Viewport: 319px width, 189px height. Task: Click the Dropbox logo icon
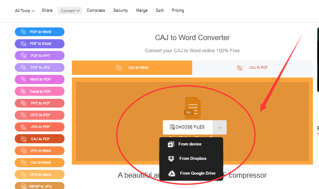pyautogui.click(x=171, y=159)
